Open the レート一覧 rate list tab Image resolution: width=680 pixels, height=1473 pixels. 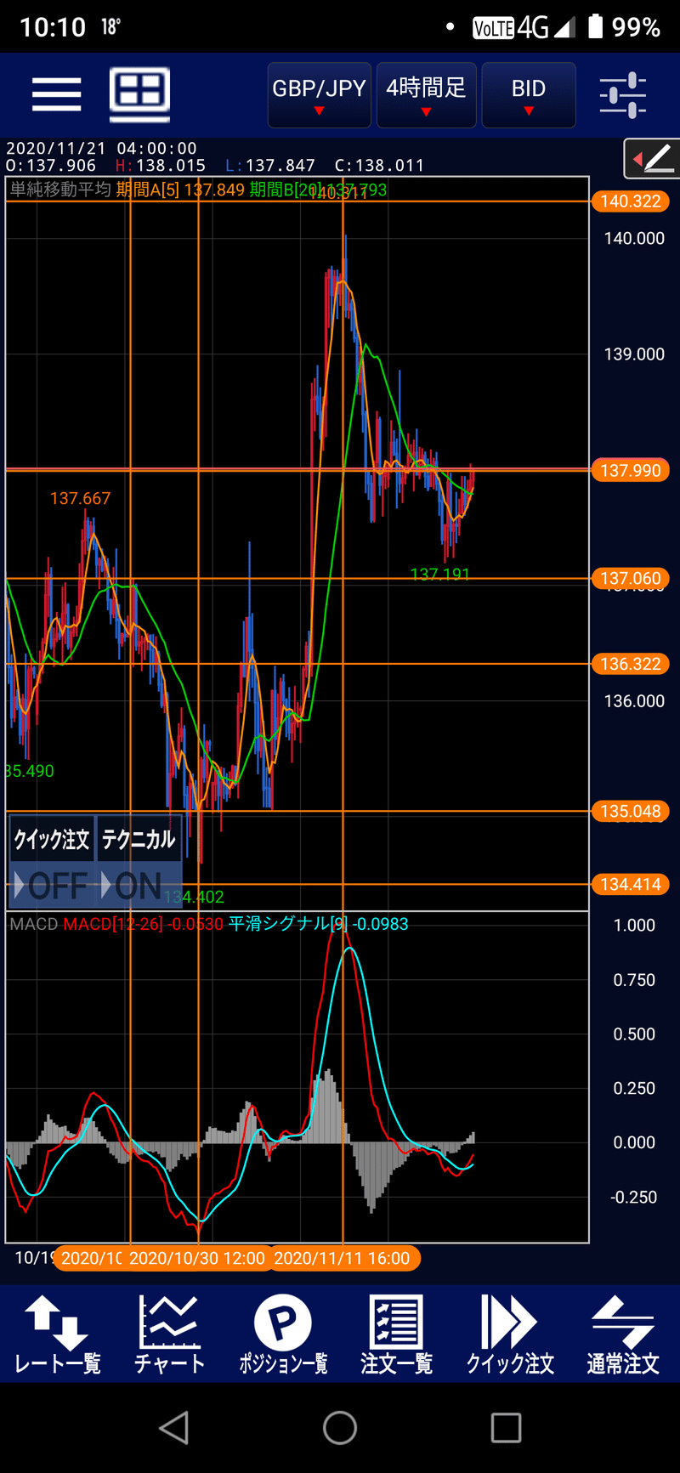[57, 1334]
